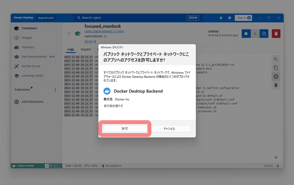Switch to the Inspect tab

(86, 49)
